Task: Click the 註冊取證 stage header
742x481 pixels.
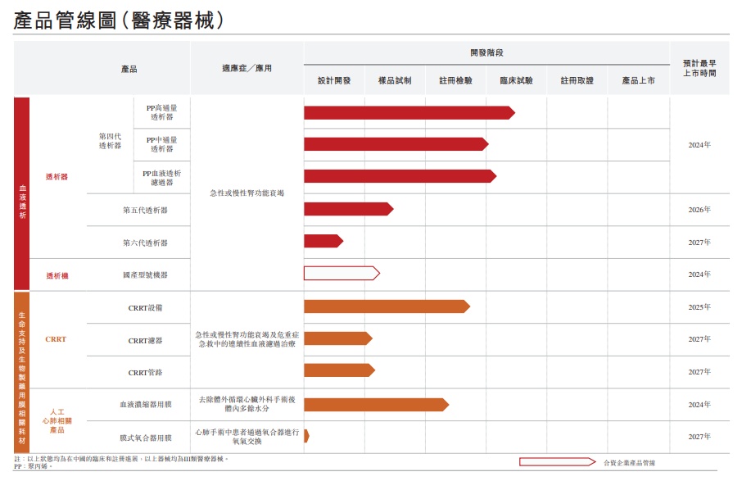Action: point(577,80)
